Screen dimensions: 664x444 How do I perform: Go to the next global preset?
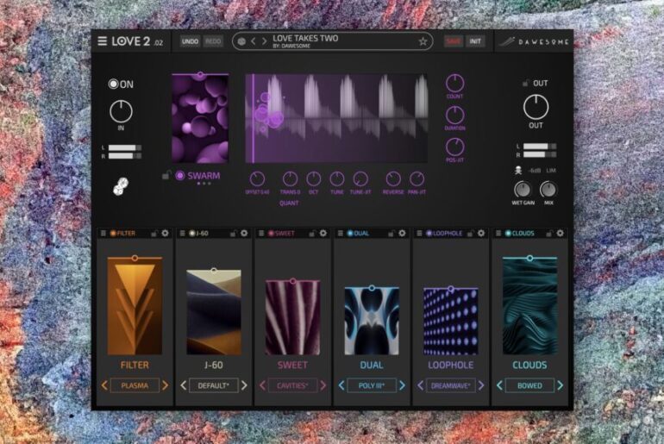(264, 41)
